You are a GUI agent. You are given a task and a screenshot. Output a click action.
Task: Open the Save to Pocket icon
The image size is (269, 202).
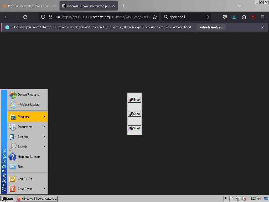point(225,17)
